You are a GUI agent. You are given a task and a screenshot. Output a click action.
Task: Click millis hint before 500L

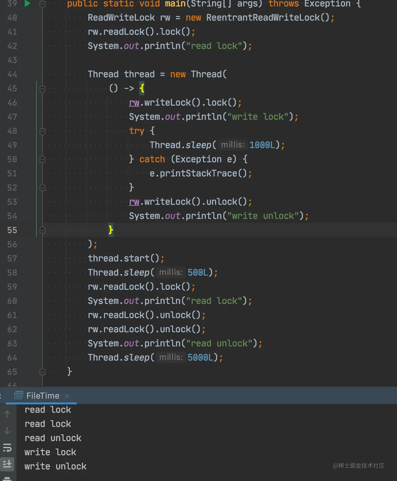click(171, 272)
